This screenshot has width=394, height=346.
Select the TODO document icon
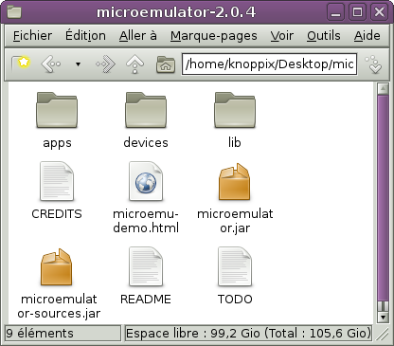pos(235,266)
